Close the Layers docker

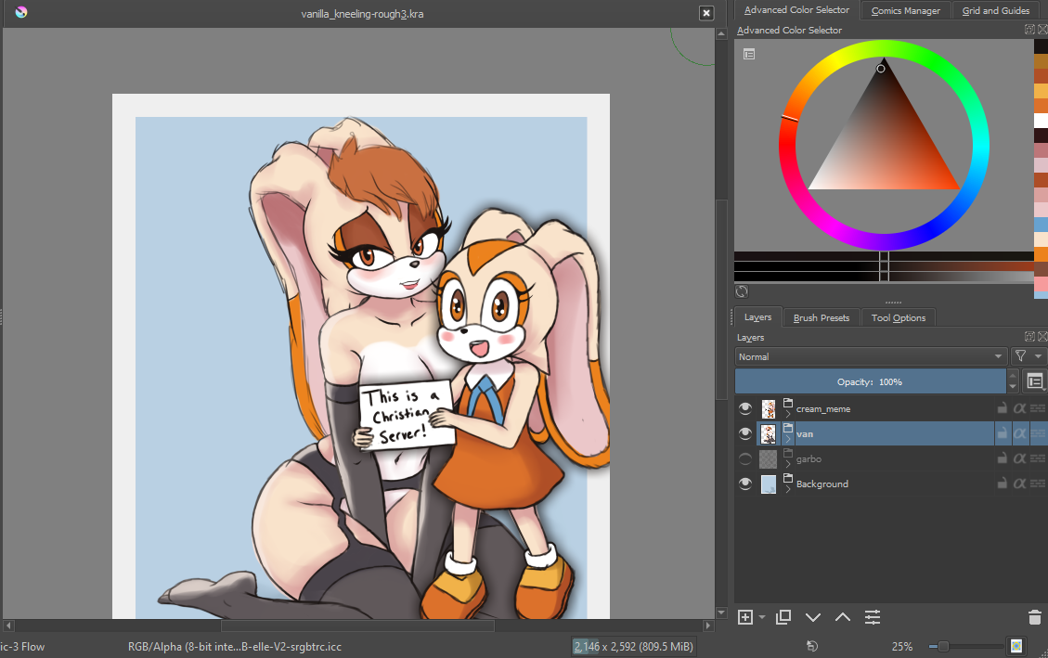[x=1042, y=337]
